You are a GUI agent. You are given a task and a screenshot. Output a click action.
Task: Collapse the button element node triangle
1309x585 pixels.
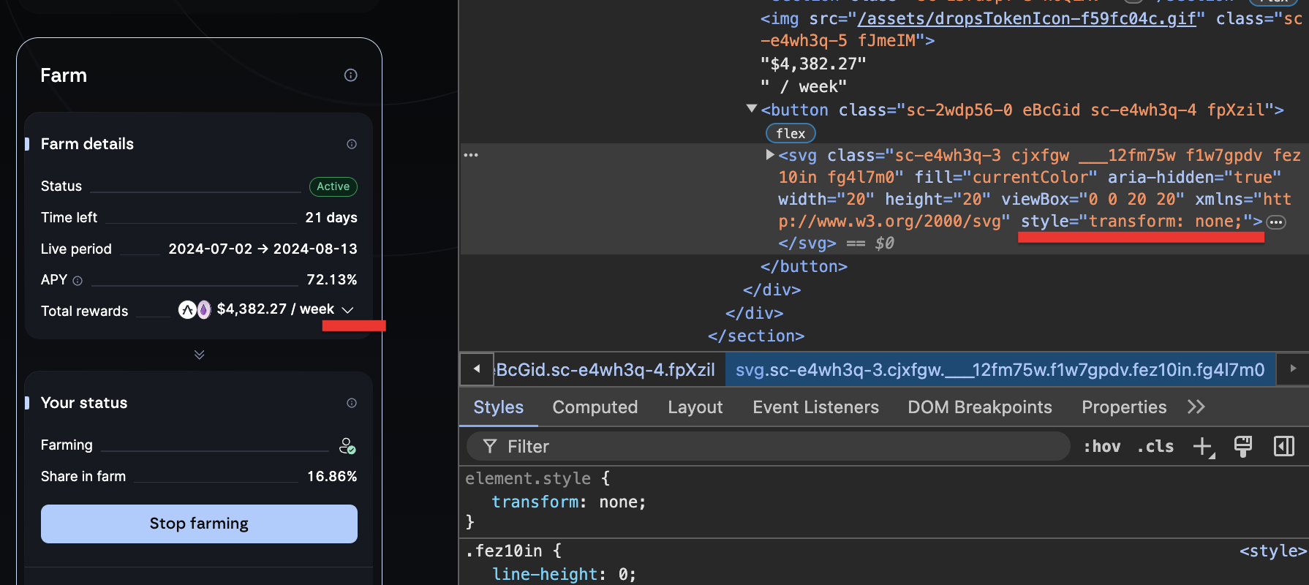click(x=751, y=109)
